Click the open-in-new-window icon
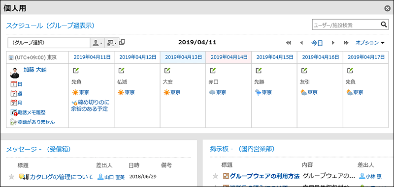Viewport: 394px width, 187px height. (122, 42)
